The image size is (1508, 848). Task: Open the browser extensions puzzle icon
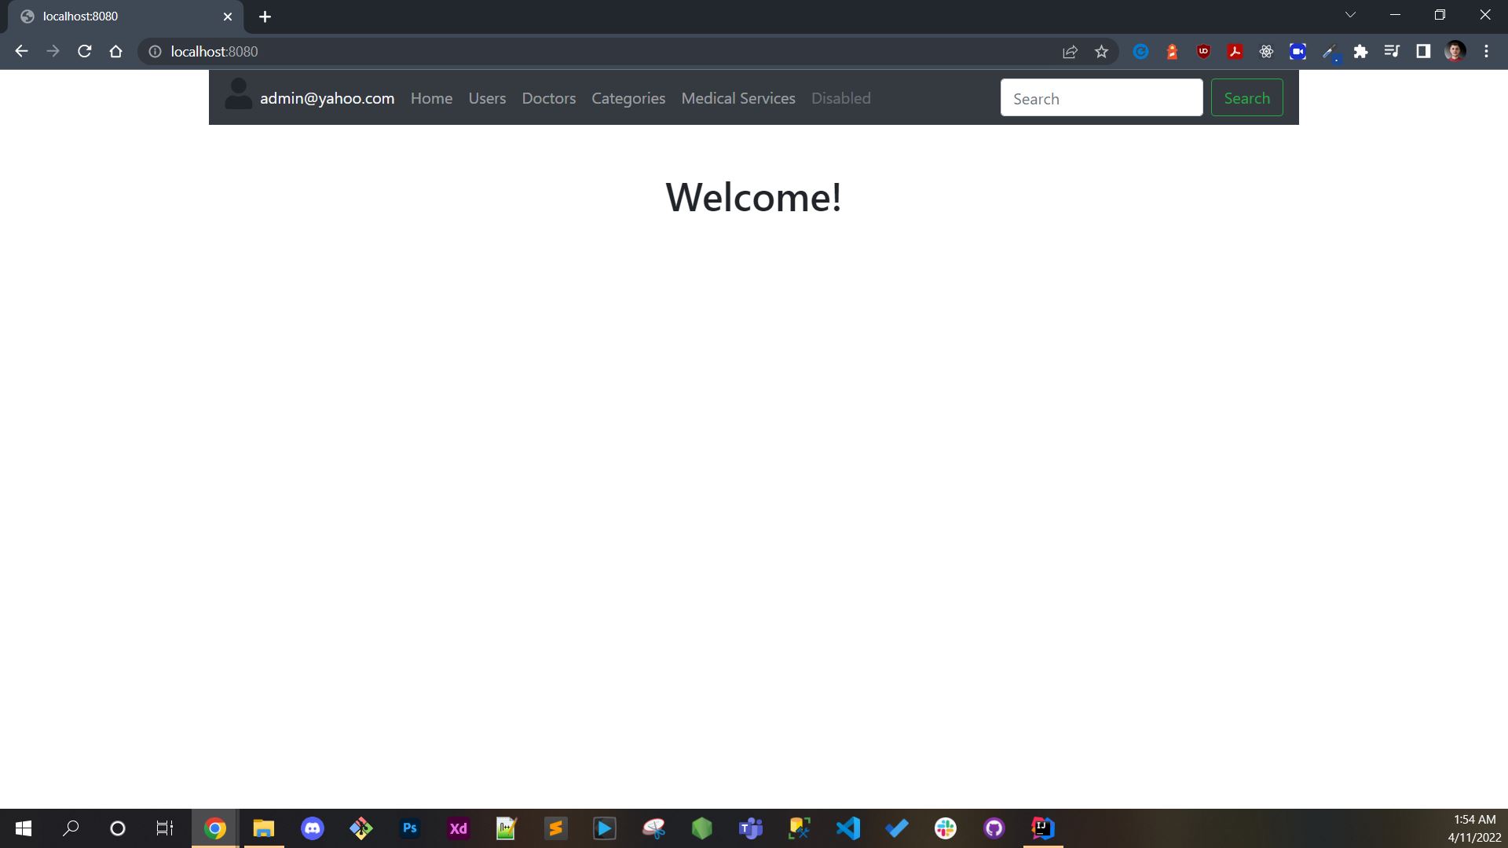[x=1361, y=51]
